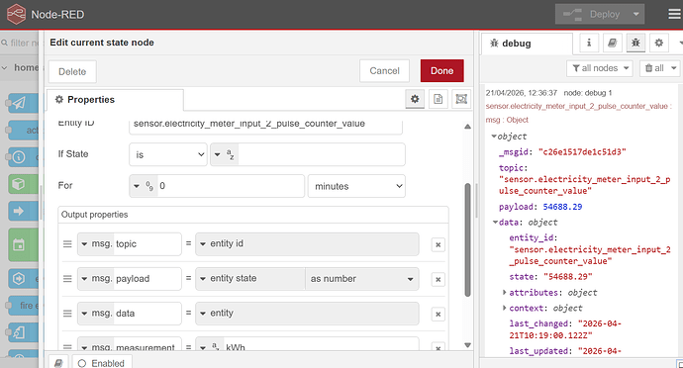Grab the msg.payload row reorder handle
The image size is (683, 368).
(x=67, y=279)
